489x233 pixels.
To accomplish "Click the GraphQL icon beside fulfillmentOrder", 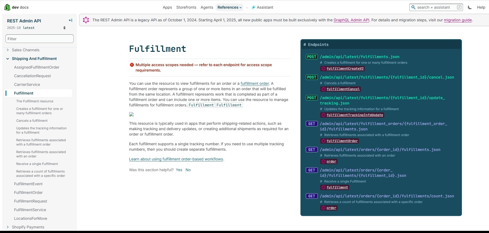I will [323, 141].
